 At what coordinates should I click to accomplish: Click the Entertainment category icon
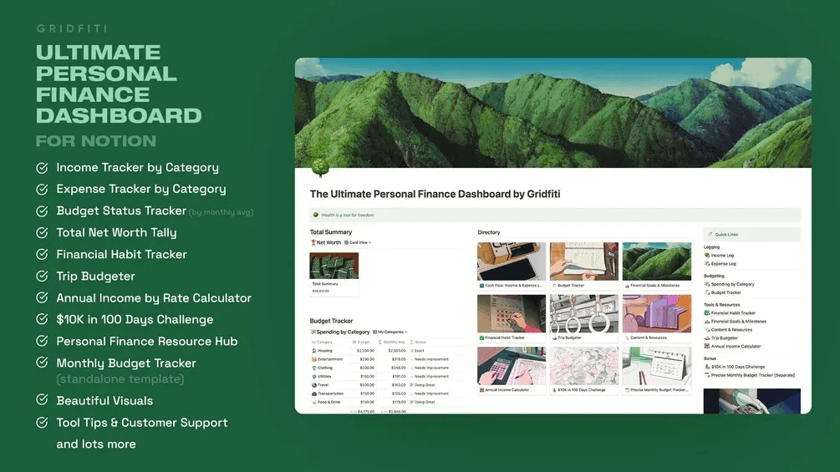click(314, 359)
